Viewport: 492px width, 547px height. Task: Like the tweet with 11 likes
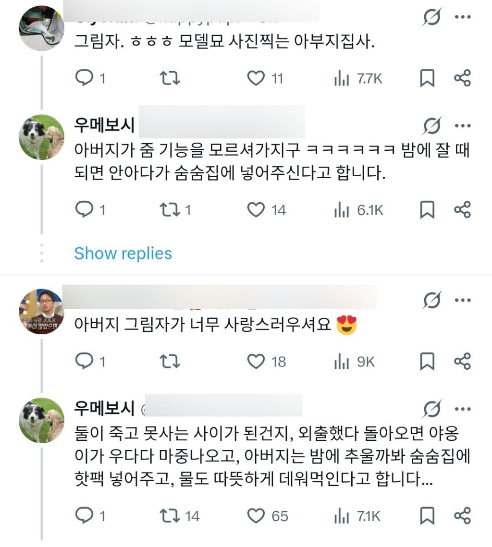click(x=256, y=78)
